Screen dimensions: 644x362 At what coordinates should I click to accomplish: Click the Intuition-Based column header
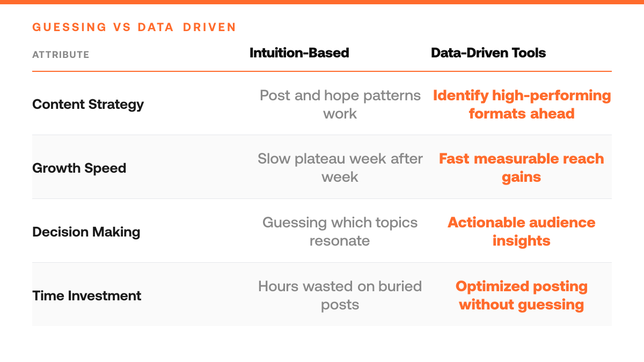pos(299,53)
